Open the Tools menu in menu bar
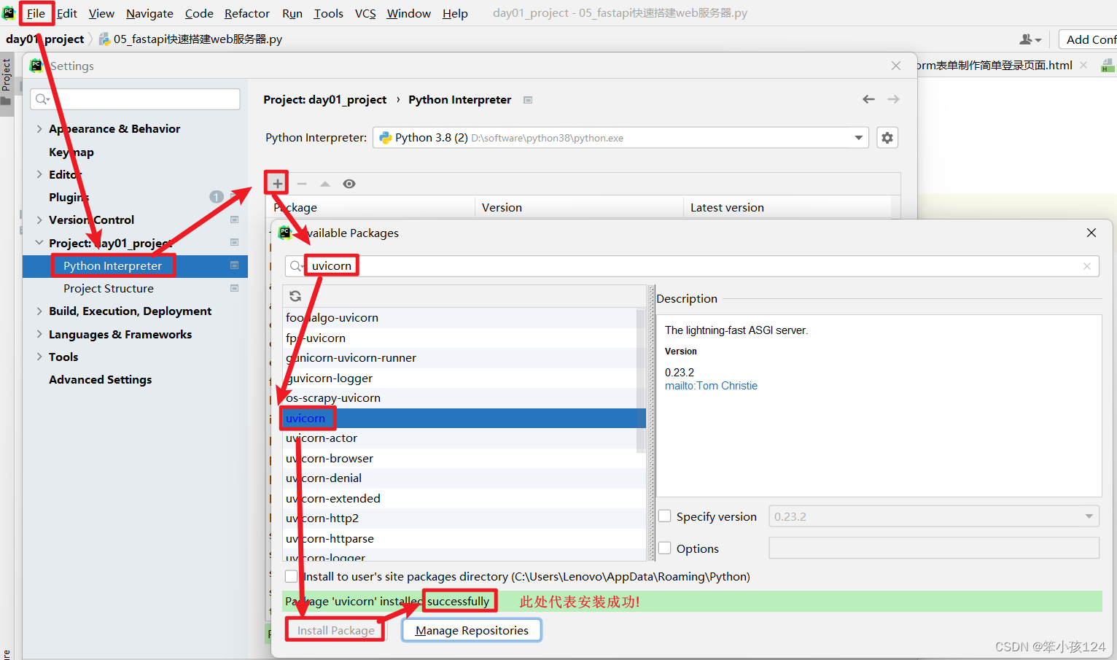The image size is (1117, 660). click(328, 13)
